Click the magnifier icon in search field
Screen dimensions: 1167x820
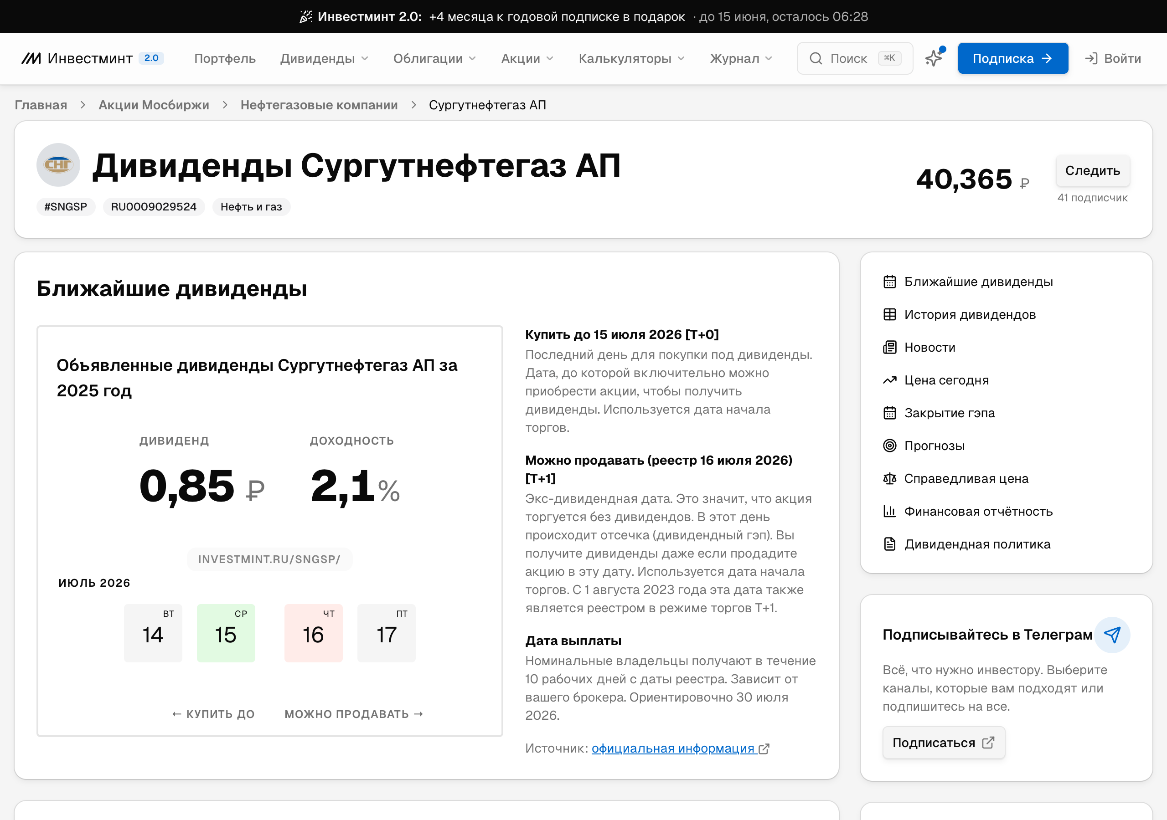coord(816,58)
